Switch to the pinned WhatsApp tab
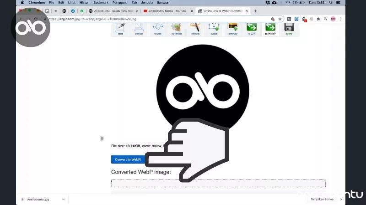 coord(82,11)
